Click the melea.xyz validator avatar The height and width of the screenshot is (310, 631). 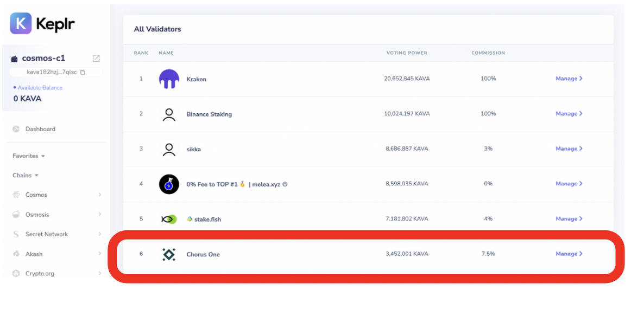(x=169, y=184)
